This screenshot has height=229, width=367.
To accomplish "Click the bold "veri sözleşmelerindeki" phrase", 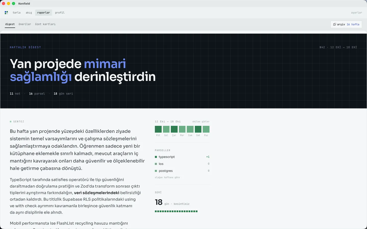I will (x=97, y=193).
